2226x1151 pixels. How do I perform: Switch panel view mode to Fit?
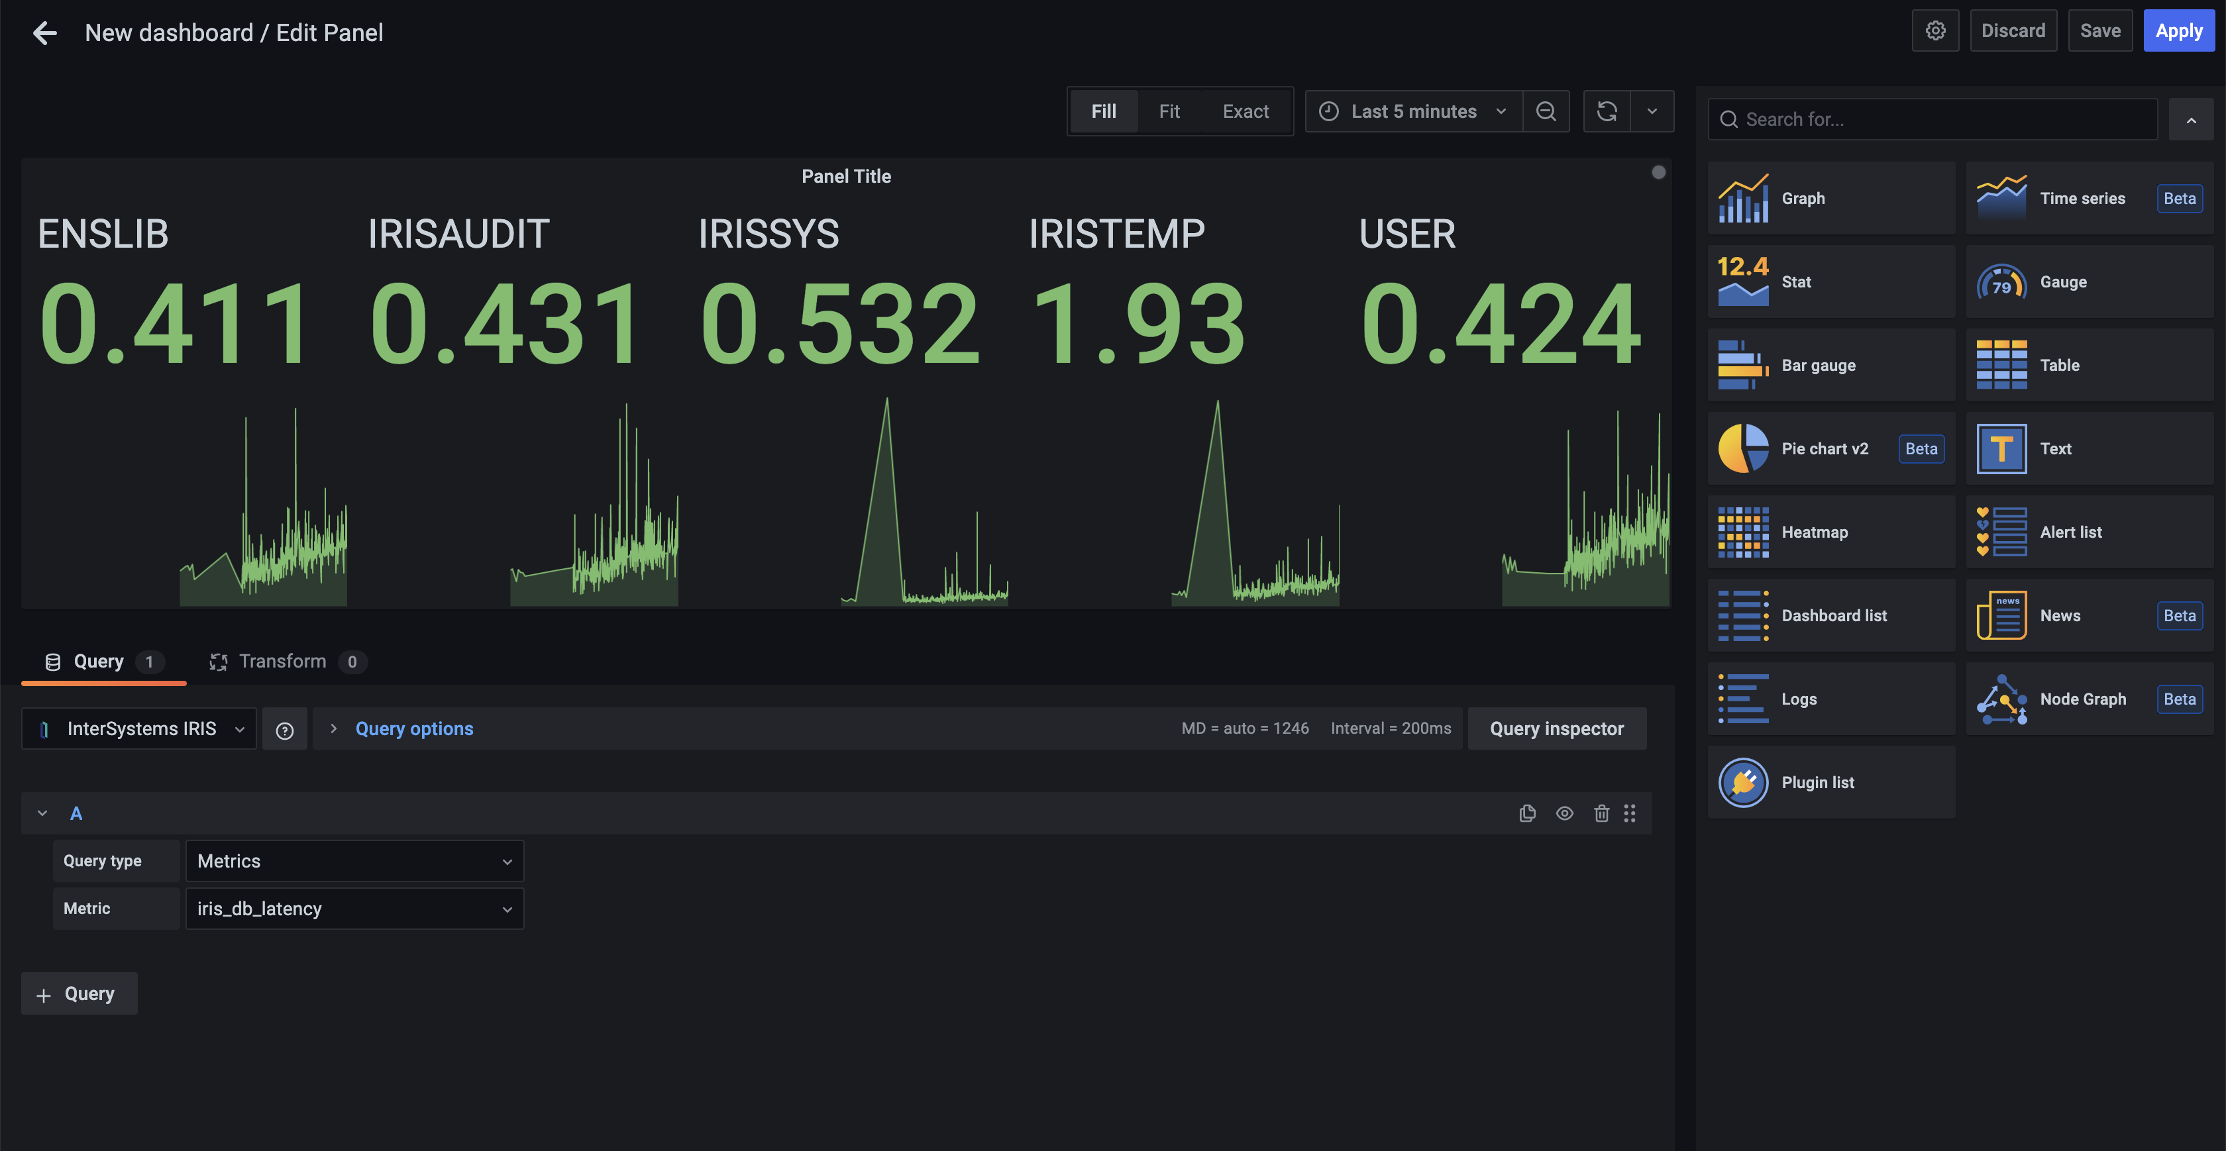(x=1168, y=111)
